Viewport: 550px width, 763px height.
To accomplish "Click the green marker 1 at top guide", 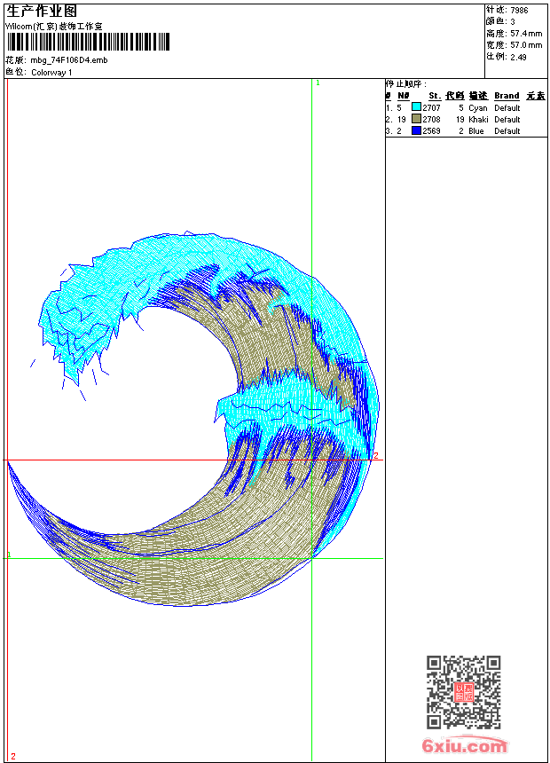I will coord(318,83).
